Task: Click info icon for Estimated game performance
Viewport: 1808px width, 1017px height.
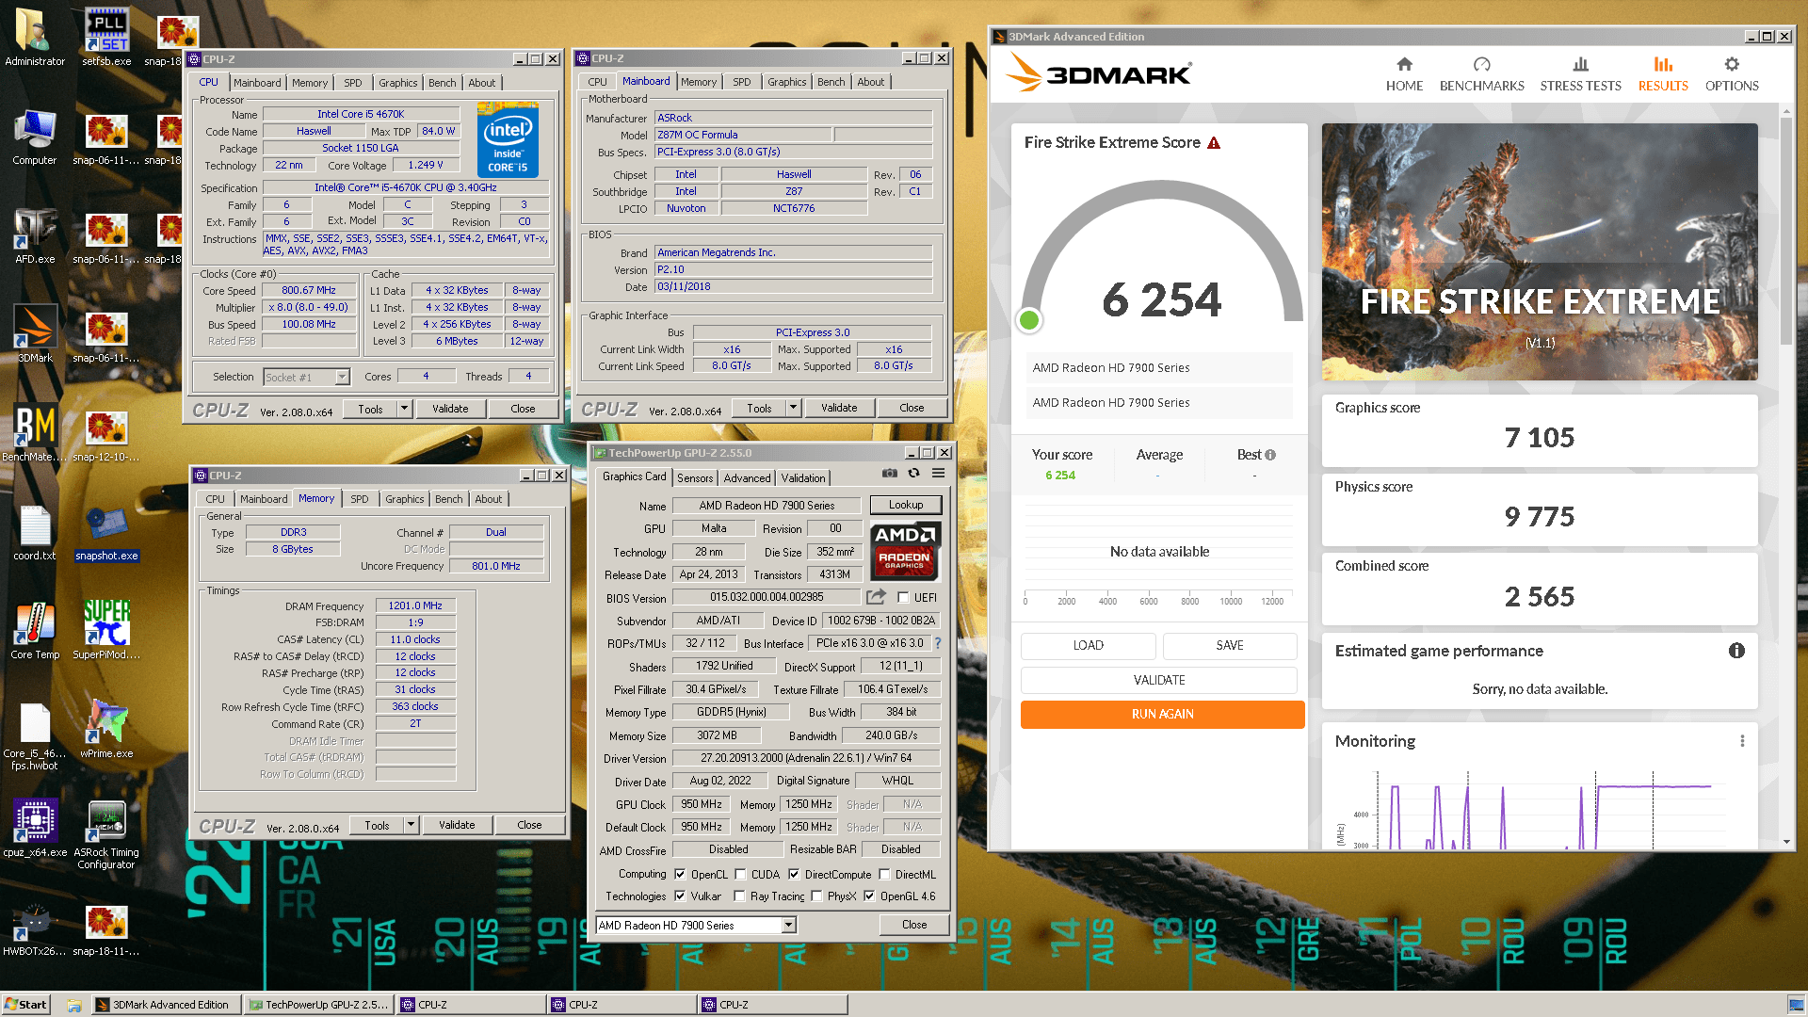Action: [1736, 651]
